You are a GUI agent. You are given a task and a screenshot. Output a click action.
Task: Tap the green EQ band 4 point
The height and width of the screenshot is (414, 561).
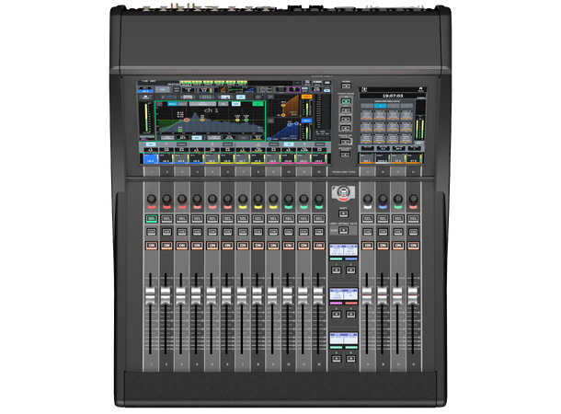coord(246,121)
